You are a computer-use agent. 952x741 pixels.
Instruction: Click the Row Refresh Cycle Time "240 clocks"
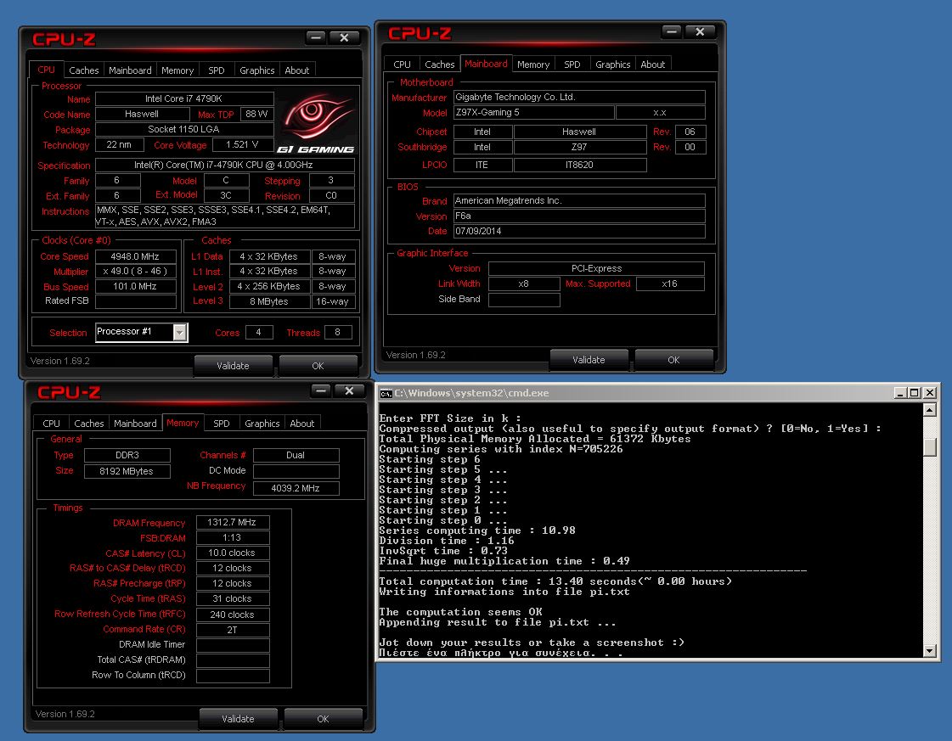(x=233, y=615)
